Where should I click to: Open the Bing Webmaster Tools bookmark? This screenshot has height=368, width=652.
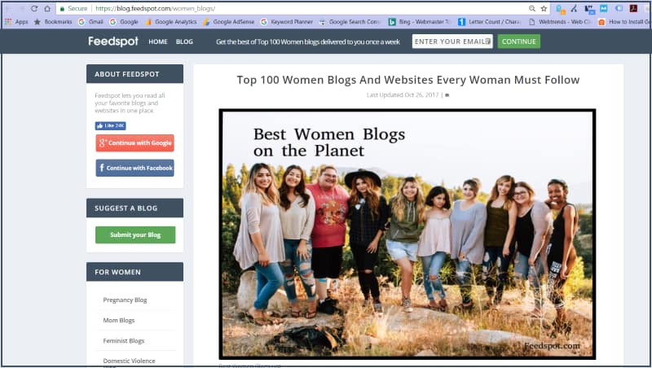click(x=420, y=22)
